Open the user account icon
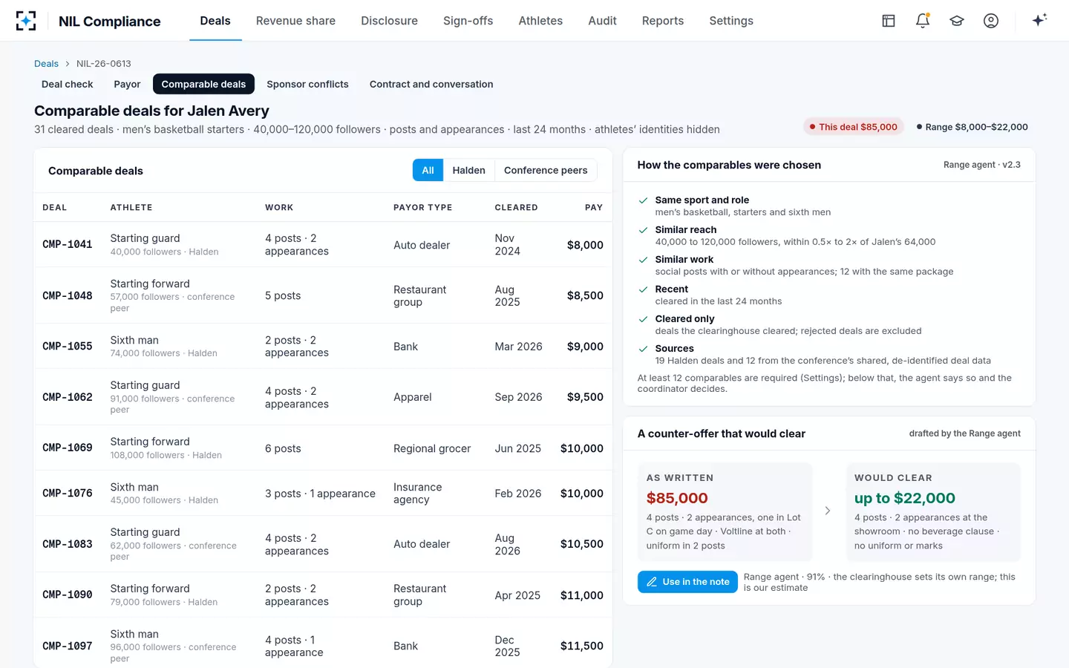Viewport: 1069px width, 668px height. (991, 21)
